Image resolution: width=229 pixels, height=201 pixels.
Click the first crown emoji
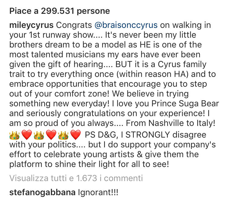pos(14,135)
